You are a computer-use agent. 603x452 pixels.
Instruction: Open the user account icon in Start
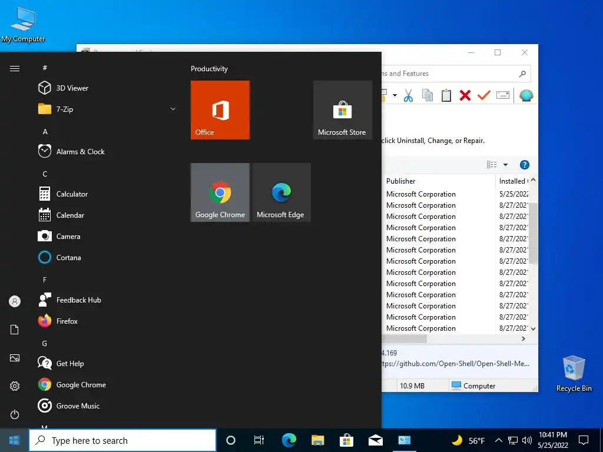[15, 301]
